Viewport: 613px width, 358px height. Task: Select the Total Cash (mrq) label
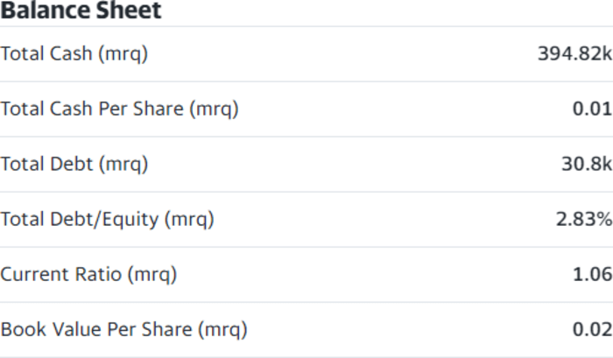(x=74, y=53)
